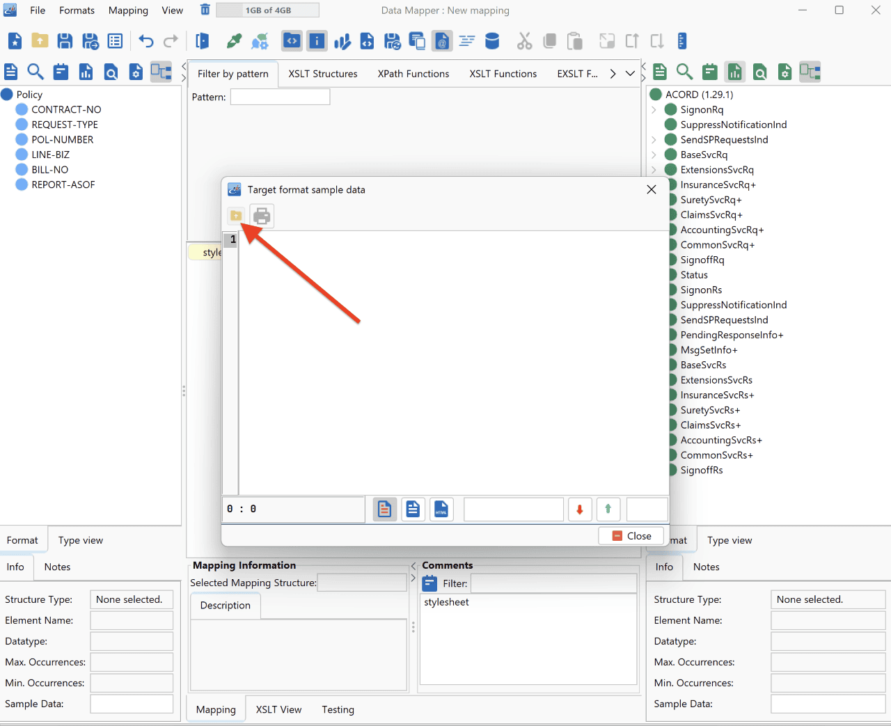Switch to the XSLT View tab
Viewport: 891px width, 726px height.
point(278,709)
